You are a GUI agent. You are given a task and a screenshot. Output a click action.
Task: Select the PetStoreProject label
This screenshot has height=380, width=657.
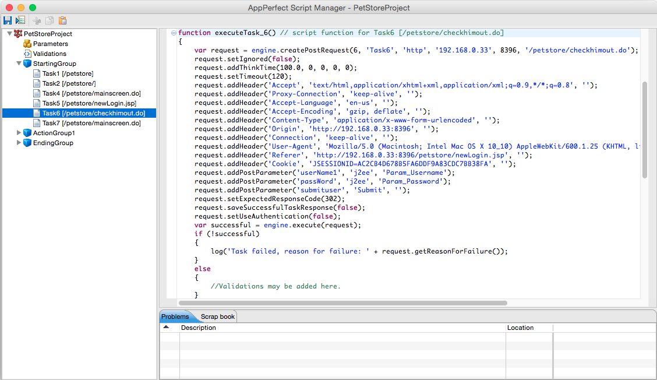point(48,34)
